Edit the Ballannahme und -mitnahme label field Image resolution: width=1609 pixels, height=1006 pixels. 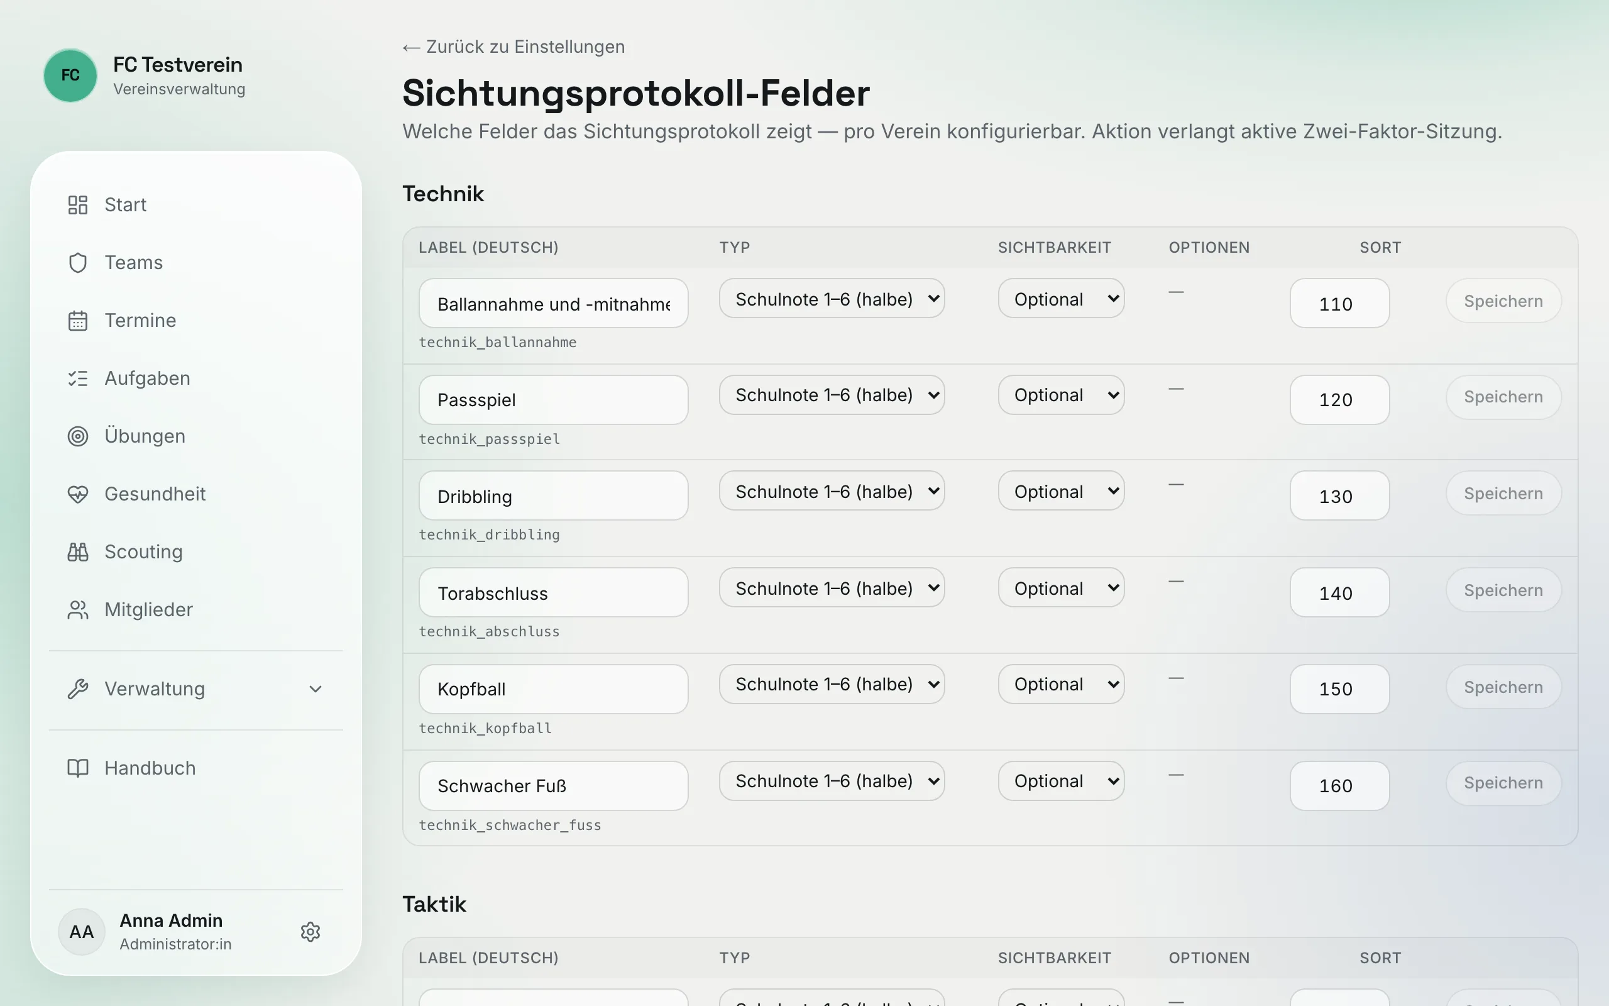coord(553,304)
